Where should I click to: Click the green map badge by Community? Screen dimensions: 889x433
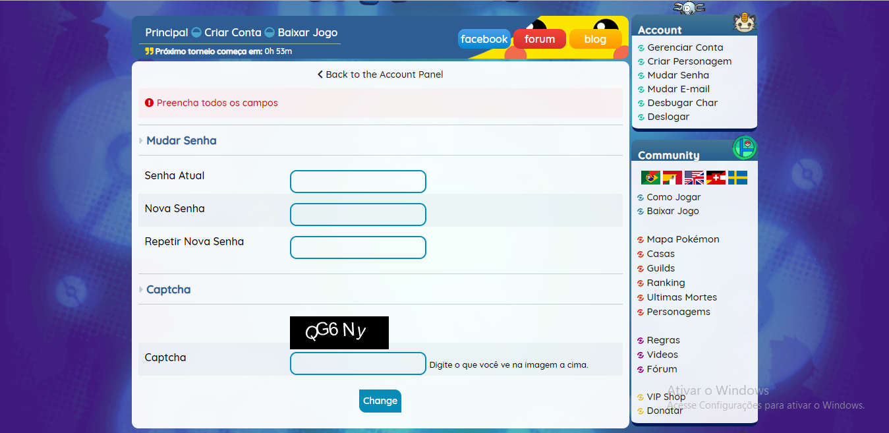tap(745, 148)
